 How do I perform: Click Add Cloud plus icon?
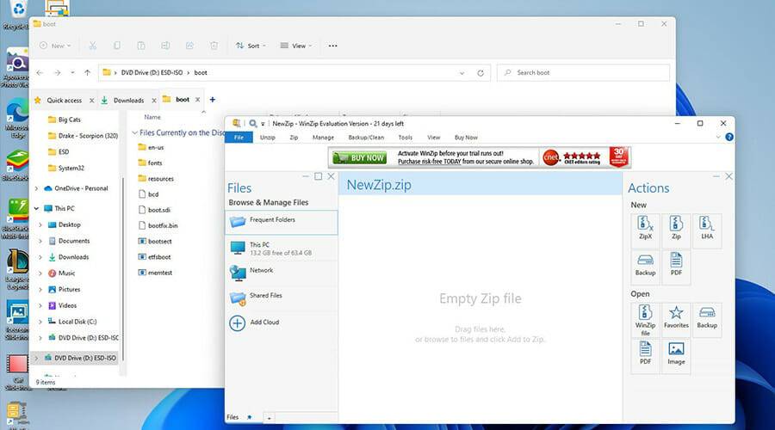click(238, 322)
